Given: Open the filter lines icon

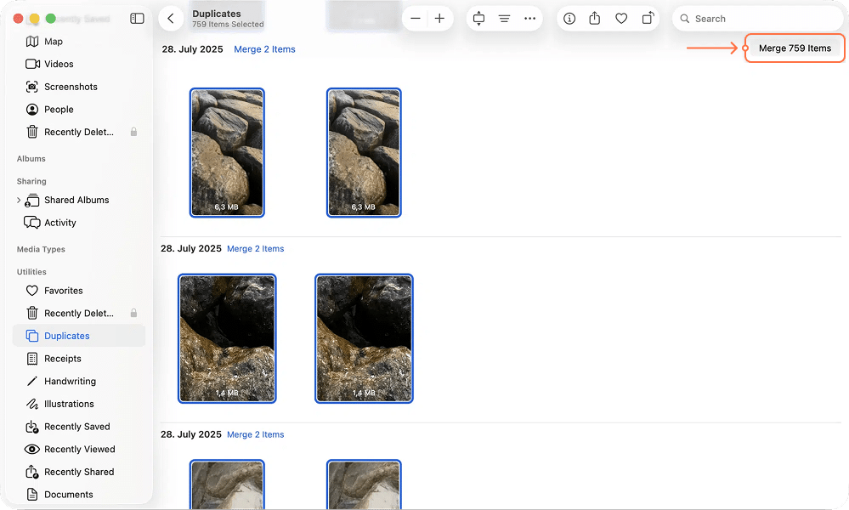Looking at the screenshot, I should pyautogui.click(x=504, y=19).
